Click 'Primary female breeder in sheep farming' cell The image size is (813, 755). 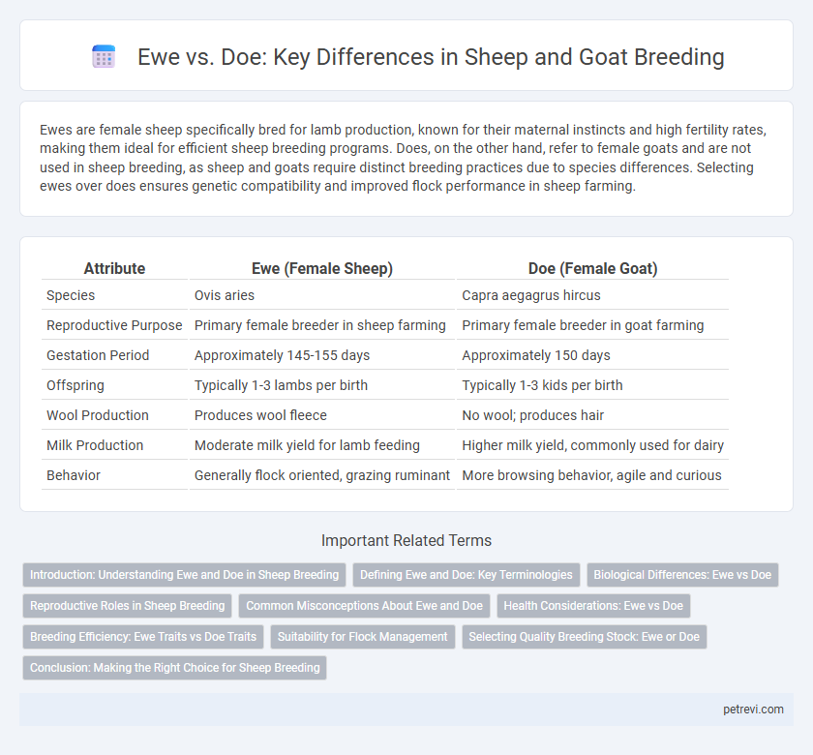(x=320, y=325)
